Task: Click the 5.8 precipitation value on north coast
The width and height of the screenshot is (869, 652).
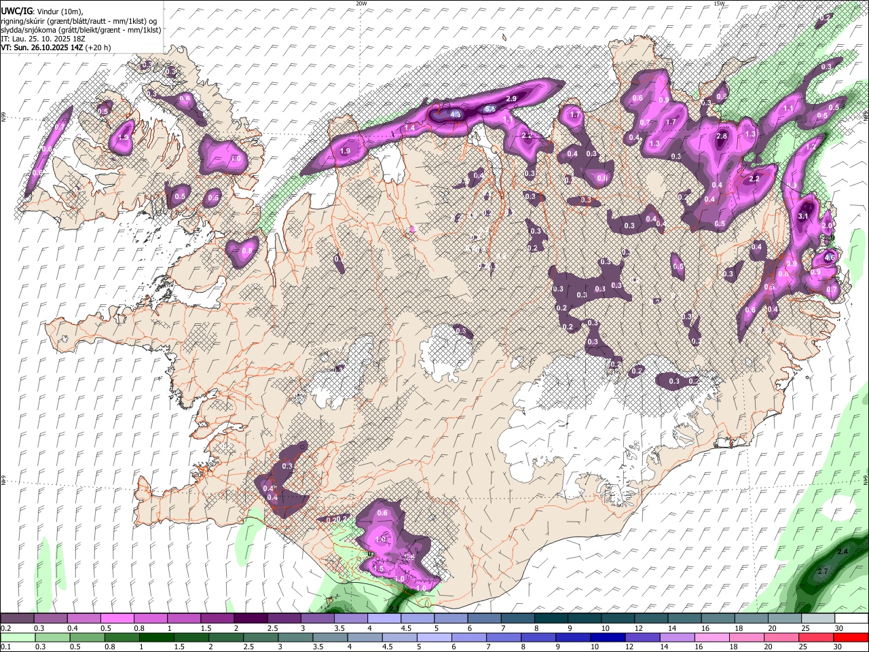Action: point(491,109)
